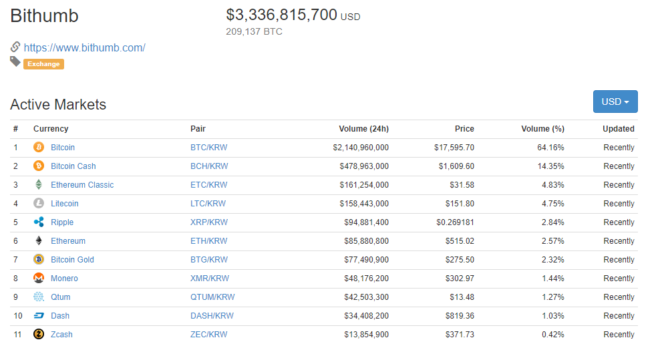Click the Litecoin coin icon
This screenshot has width=664, height=358.
pos(39,204)
